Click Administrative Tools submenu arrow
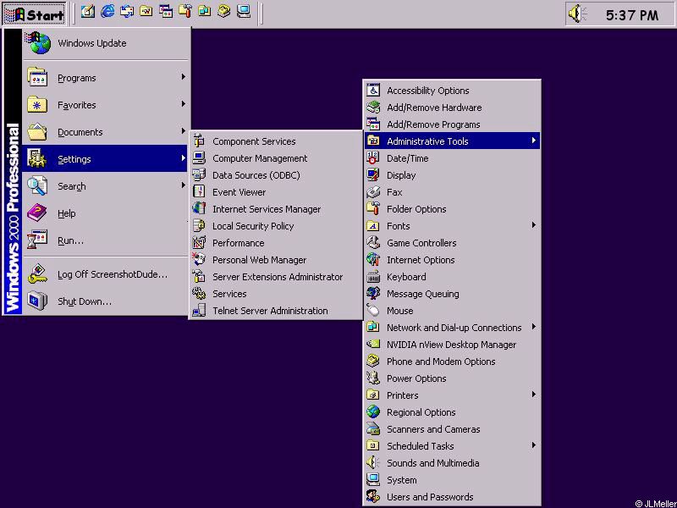The height and width of the screenshot is (508, 677). click(534, 141)
